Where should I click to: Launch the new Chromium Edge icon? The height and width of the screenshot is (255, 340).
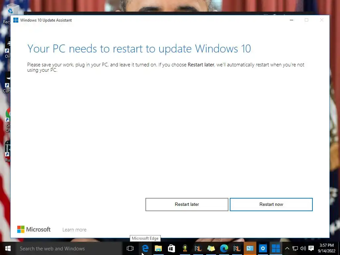224,248
